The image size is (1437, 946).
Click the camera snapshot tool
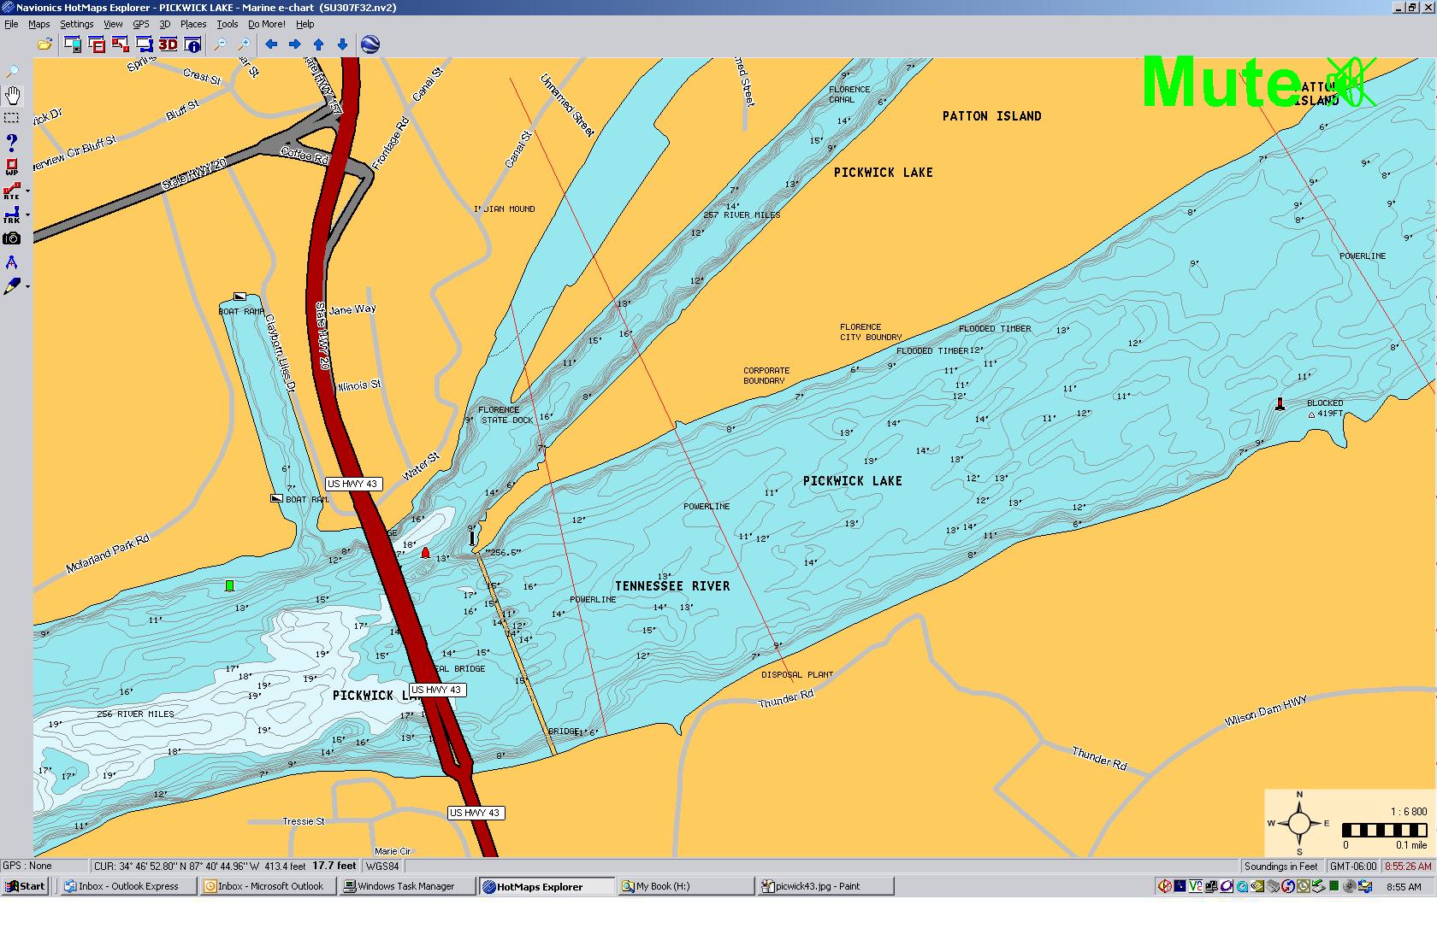pyautogui.click(x=12, y=238)
